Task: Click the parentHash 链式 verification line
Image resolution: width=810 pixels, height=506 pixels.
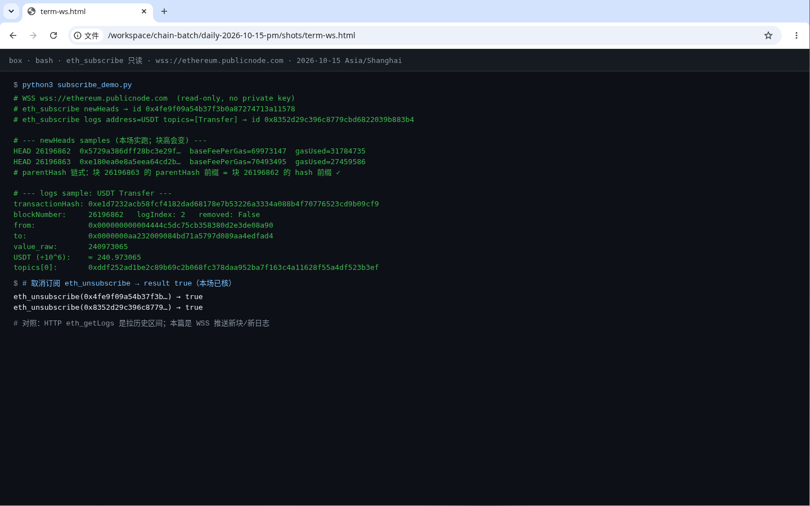Action: (177, 173)
